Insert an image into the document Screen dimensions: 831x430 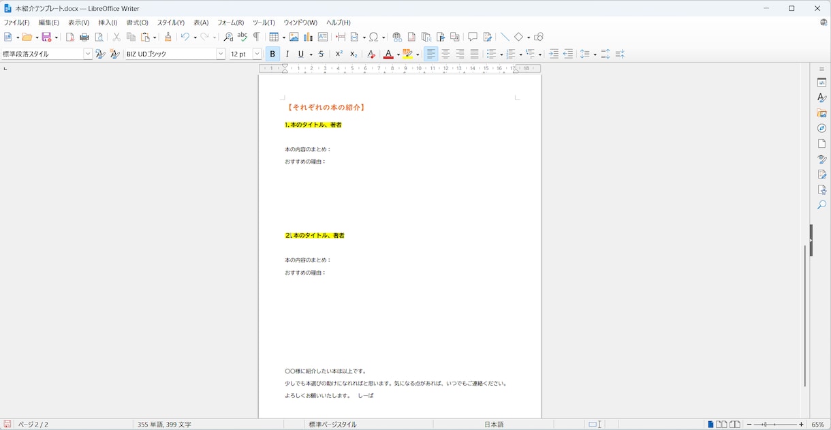(294, 37)
